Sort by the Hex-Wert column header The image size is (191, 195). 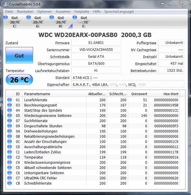(x=164, y=94)
